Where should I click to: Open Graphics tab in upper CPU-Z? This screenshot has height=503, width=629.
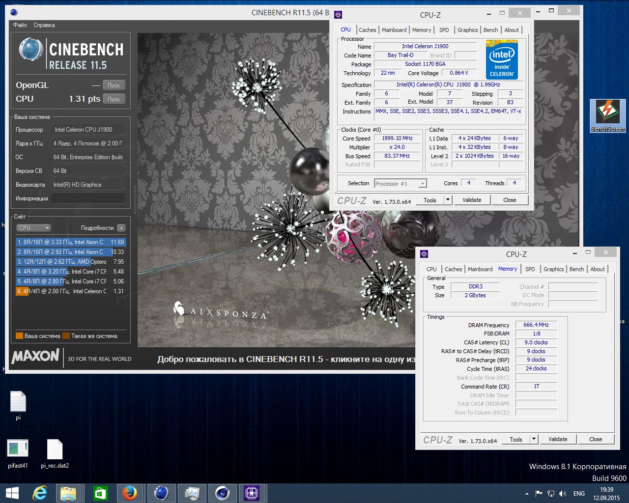[x=467, y=30]
